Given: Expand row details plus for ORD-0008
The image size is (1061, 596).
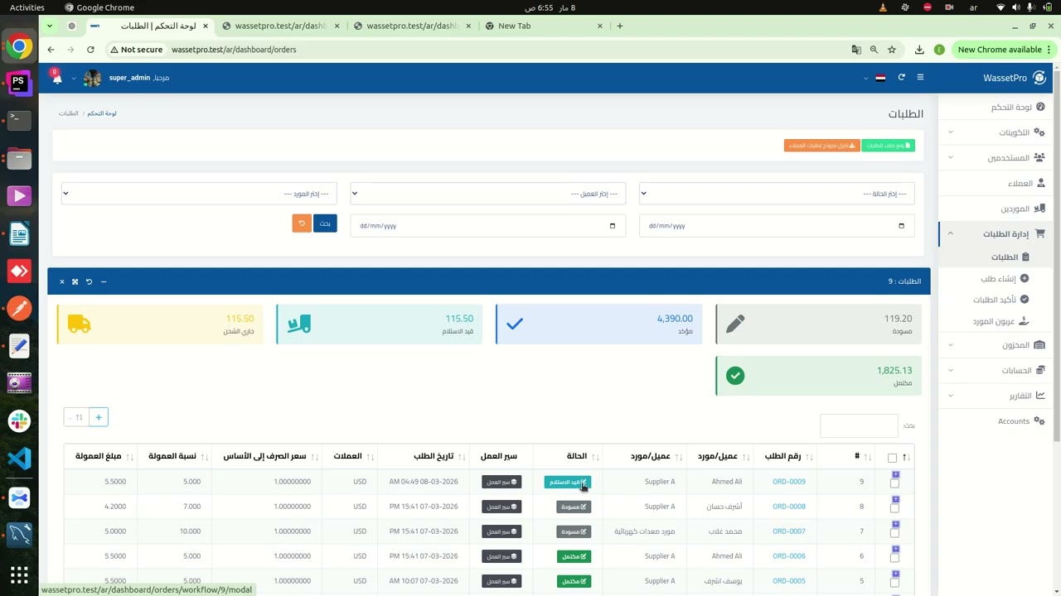Looking at the screenshot, I should 895,500.
